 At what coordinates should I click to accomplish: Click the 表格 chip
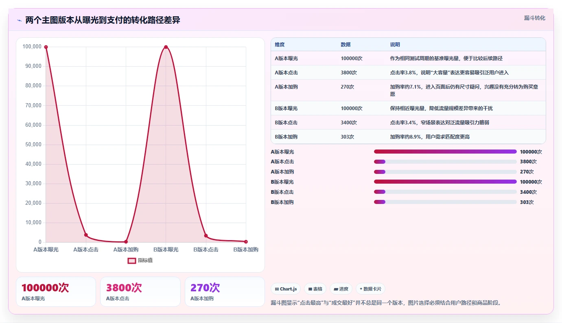pyautogui.click(x=315, y=289)
